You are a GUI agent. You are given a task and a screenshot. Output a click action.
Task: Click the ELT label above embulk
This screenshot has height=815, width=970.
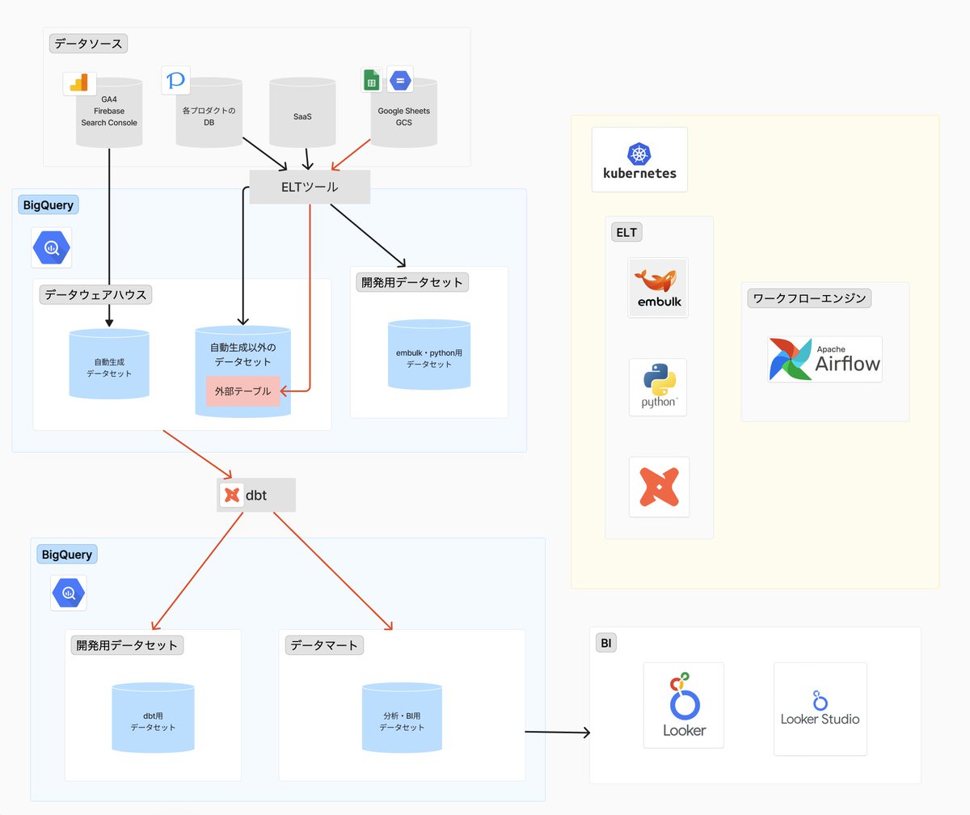(626, 233)
